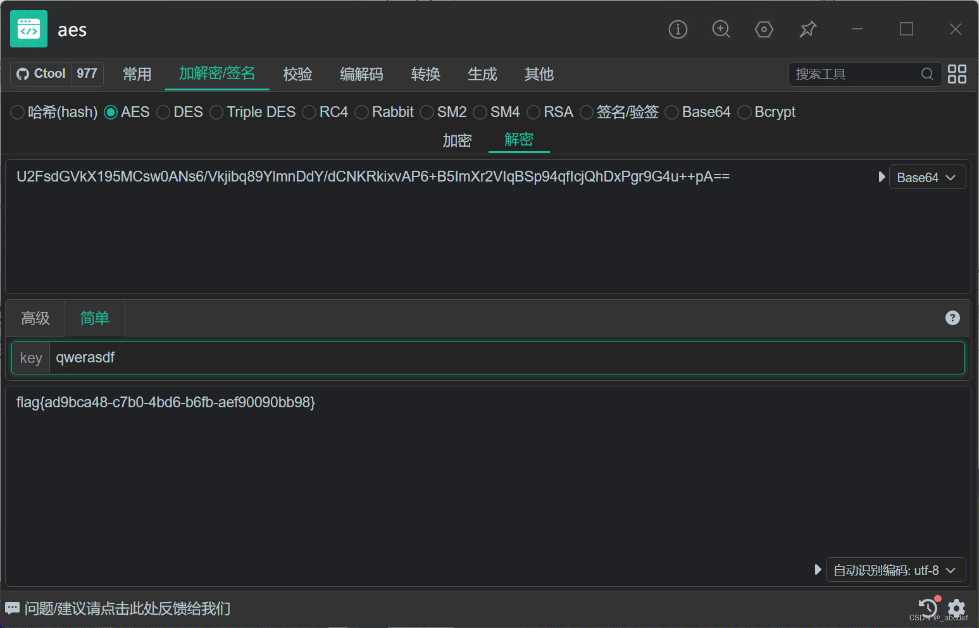
Task: Click the help question mark icon
Action: pyautogui.click(x=952, y=318)
